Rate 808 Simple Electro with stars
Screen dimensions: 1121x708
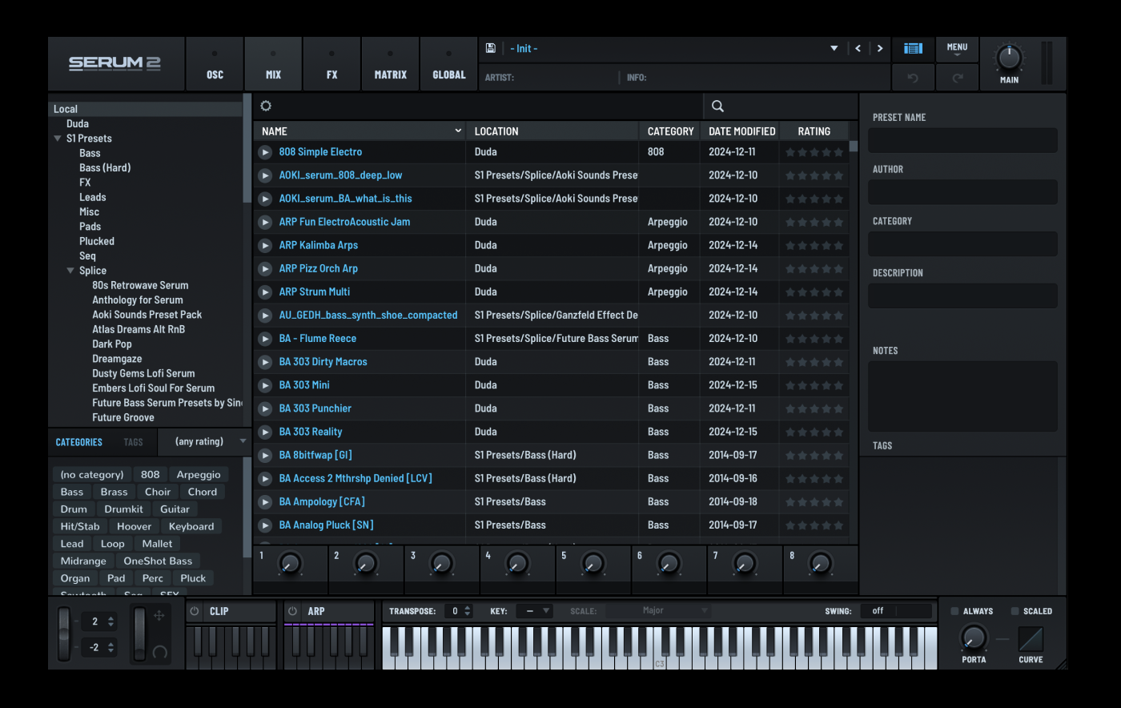tap(814, 152)
